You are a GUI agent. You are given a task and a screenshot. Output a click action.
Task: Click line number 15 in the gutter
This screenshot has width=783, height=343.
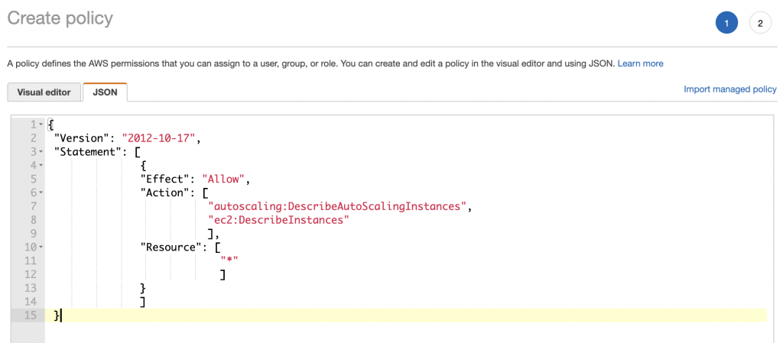click(31, 315)
